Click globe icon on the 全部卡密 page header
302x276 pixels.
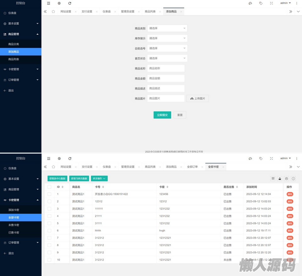(59, 158)
